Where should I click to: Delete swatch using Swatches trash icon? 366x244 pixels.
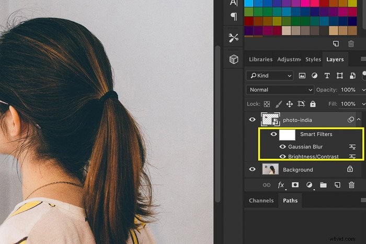coord(351,43)
